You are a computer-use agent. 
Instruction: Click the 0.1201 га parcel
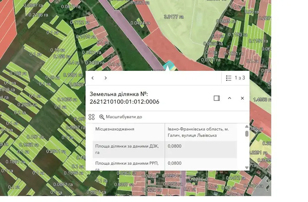(x=73, y=75)
